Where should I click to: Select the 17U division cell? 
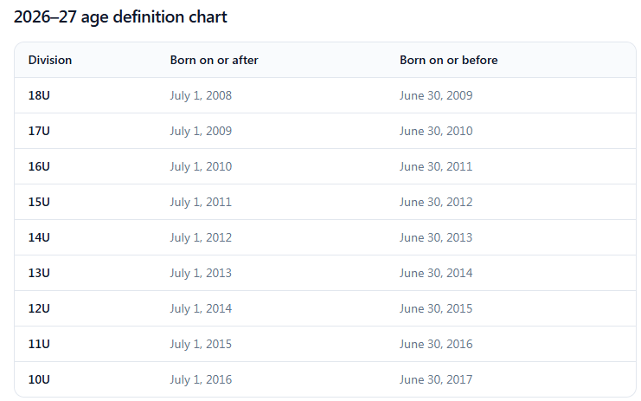[x=39, y=131]
